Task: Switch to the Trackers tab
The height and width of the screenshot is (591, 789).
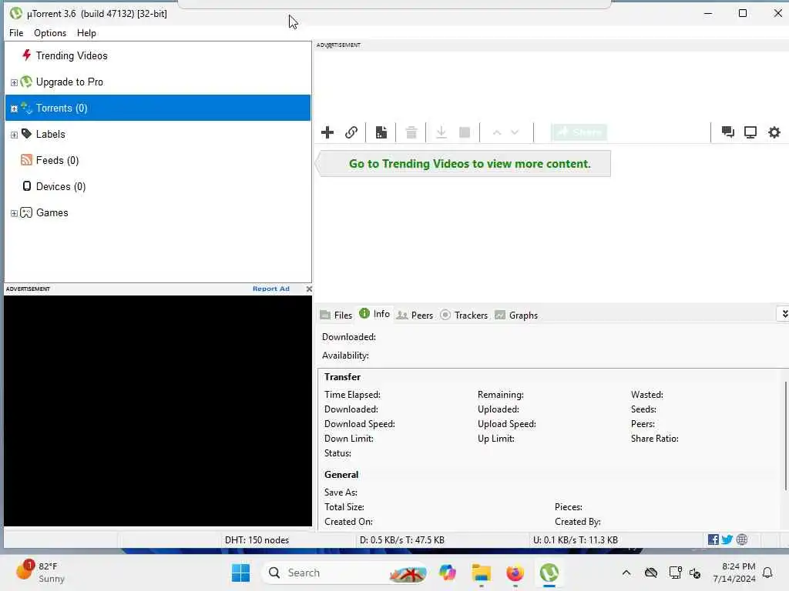Action: point(464,315)
